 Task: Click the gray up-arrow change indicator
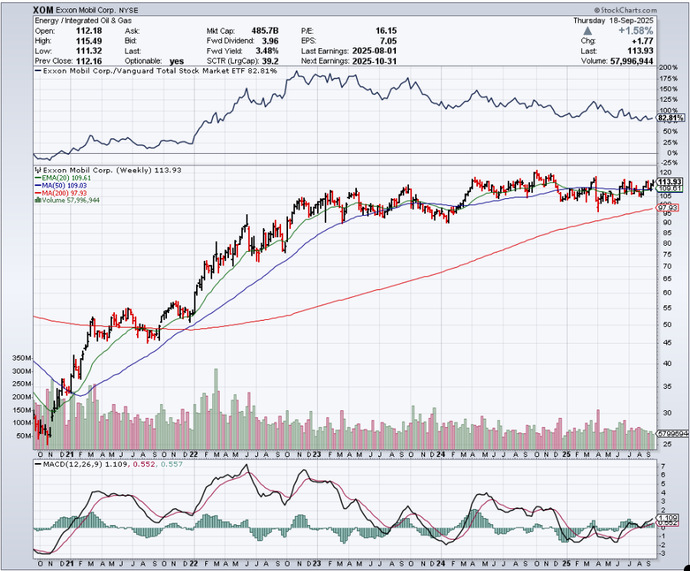(587, 31)
